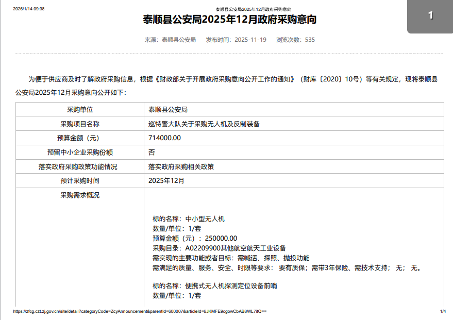Screen dimensions: 453x320
Task: Click the source text 来源：泰顺县公安局
Action: [170, 40]
